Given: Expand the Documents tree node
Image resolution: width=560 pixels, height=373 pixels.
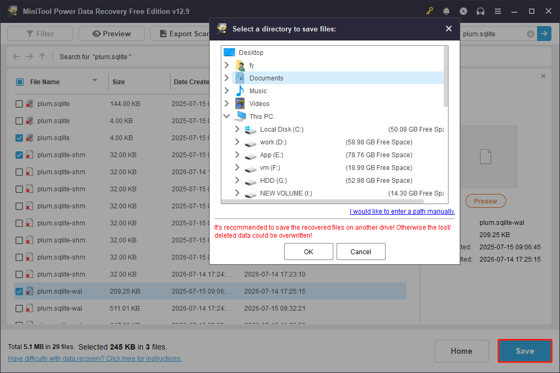Looking at the screenshot, I should [227, 78].
